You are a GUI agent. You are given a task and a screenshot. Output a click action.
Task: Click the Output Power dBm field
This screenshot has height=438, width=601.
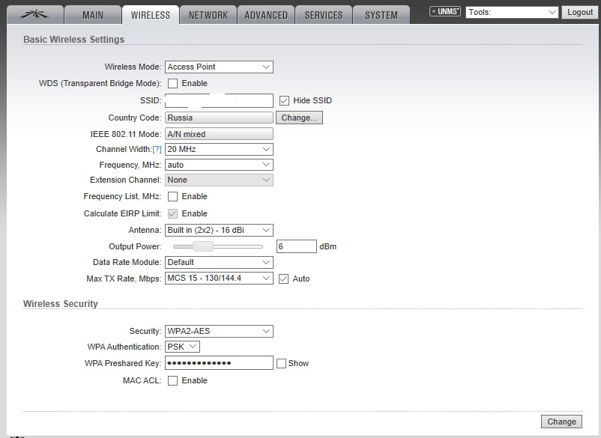(297, 246)
